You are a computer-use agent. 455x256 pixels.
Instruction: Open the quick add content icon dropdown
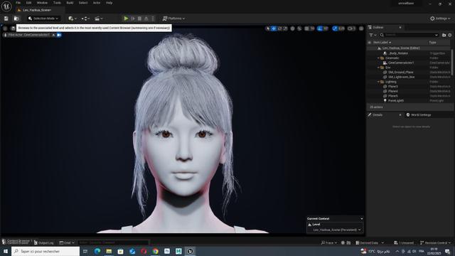pyautogui.click(x=73, y=18)
